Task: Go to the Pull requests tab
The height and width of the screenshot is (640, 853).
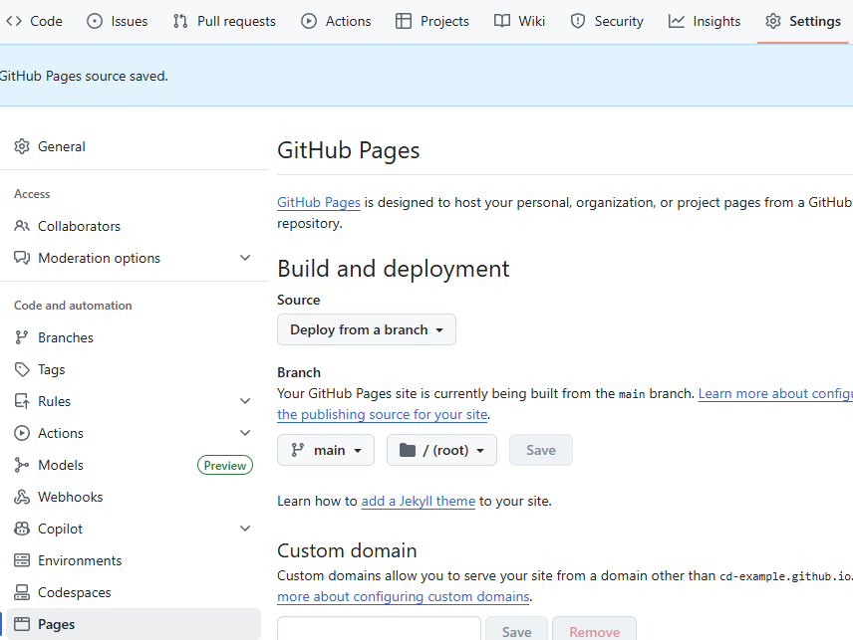Action: [224, 21]
